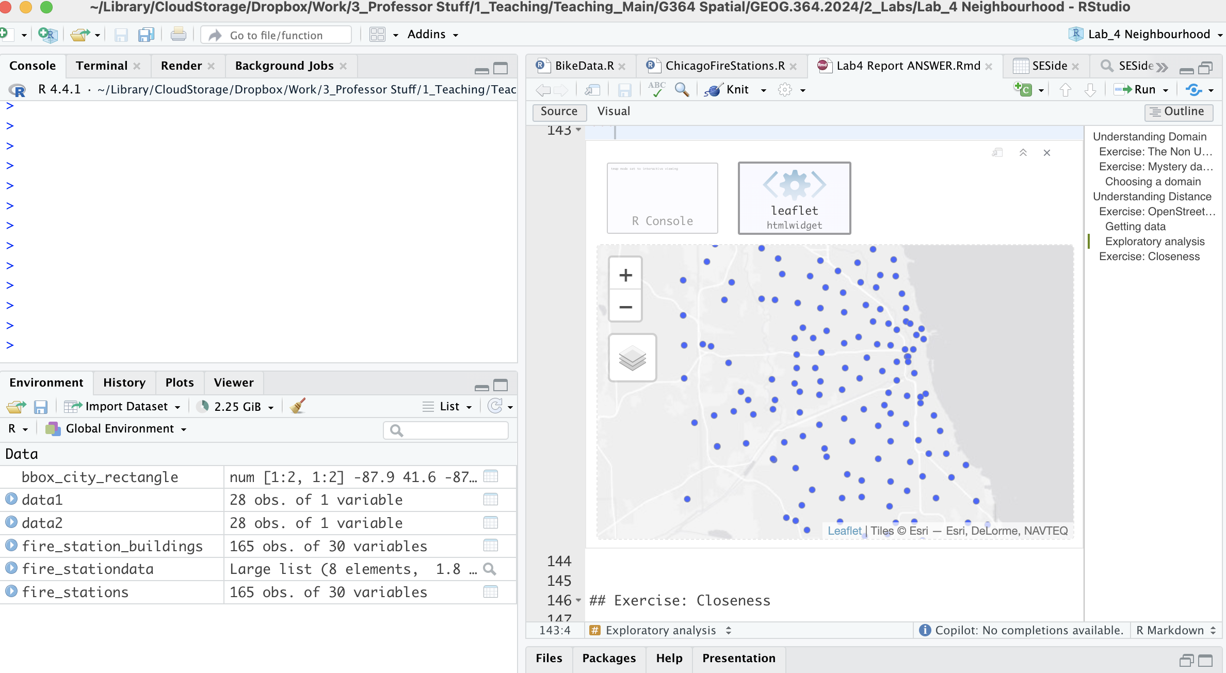1226x673 pixels.
Task: Click the spell check ABC icon
Action: (x=656, y=90)
